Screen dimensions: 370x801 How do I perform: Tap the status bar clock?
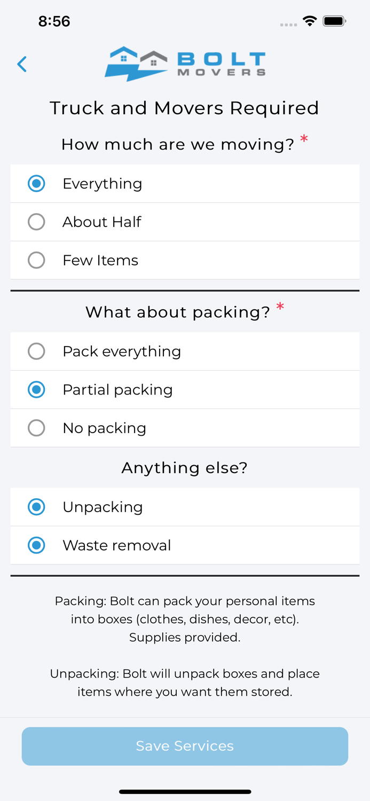click(x=54, y=21)
